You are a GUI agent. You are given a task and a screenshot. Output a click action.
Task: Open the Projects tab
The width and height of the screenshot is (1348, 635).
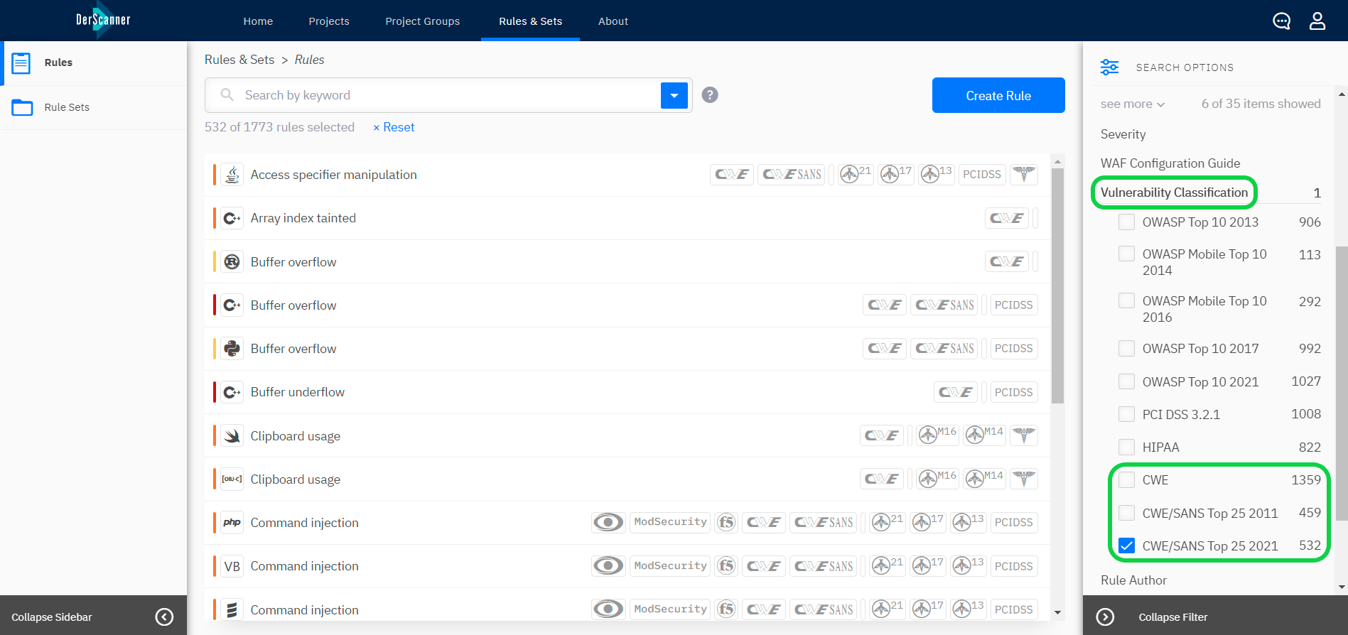tap(329, 21)
